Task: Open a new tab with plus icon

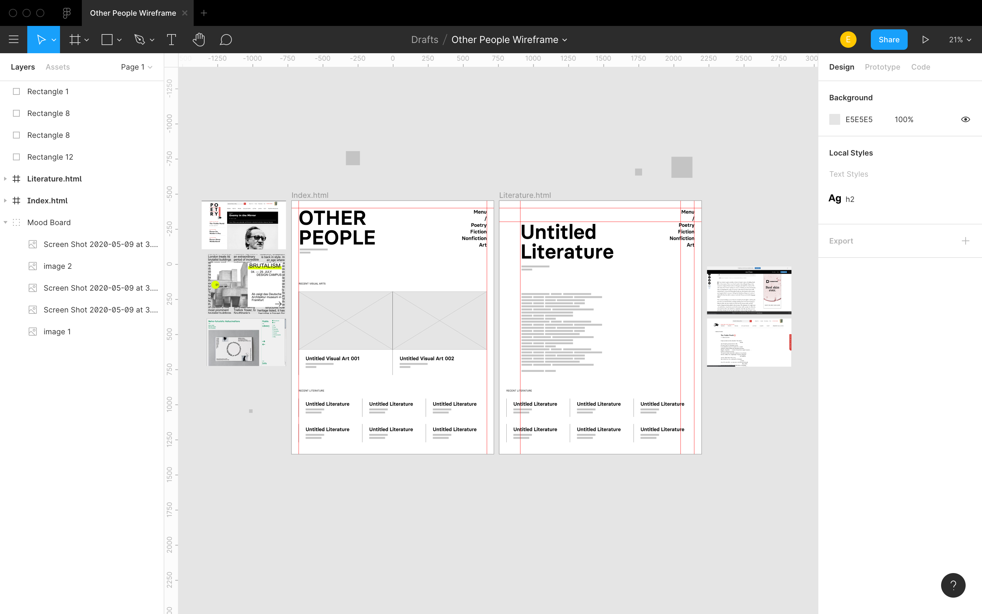Action: pos(204,13)
